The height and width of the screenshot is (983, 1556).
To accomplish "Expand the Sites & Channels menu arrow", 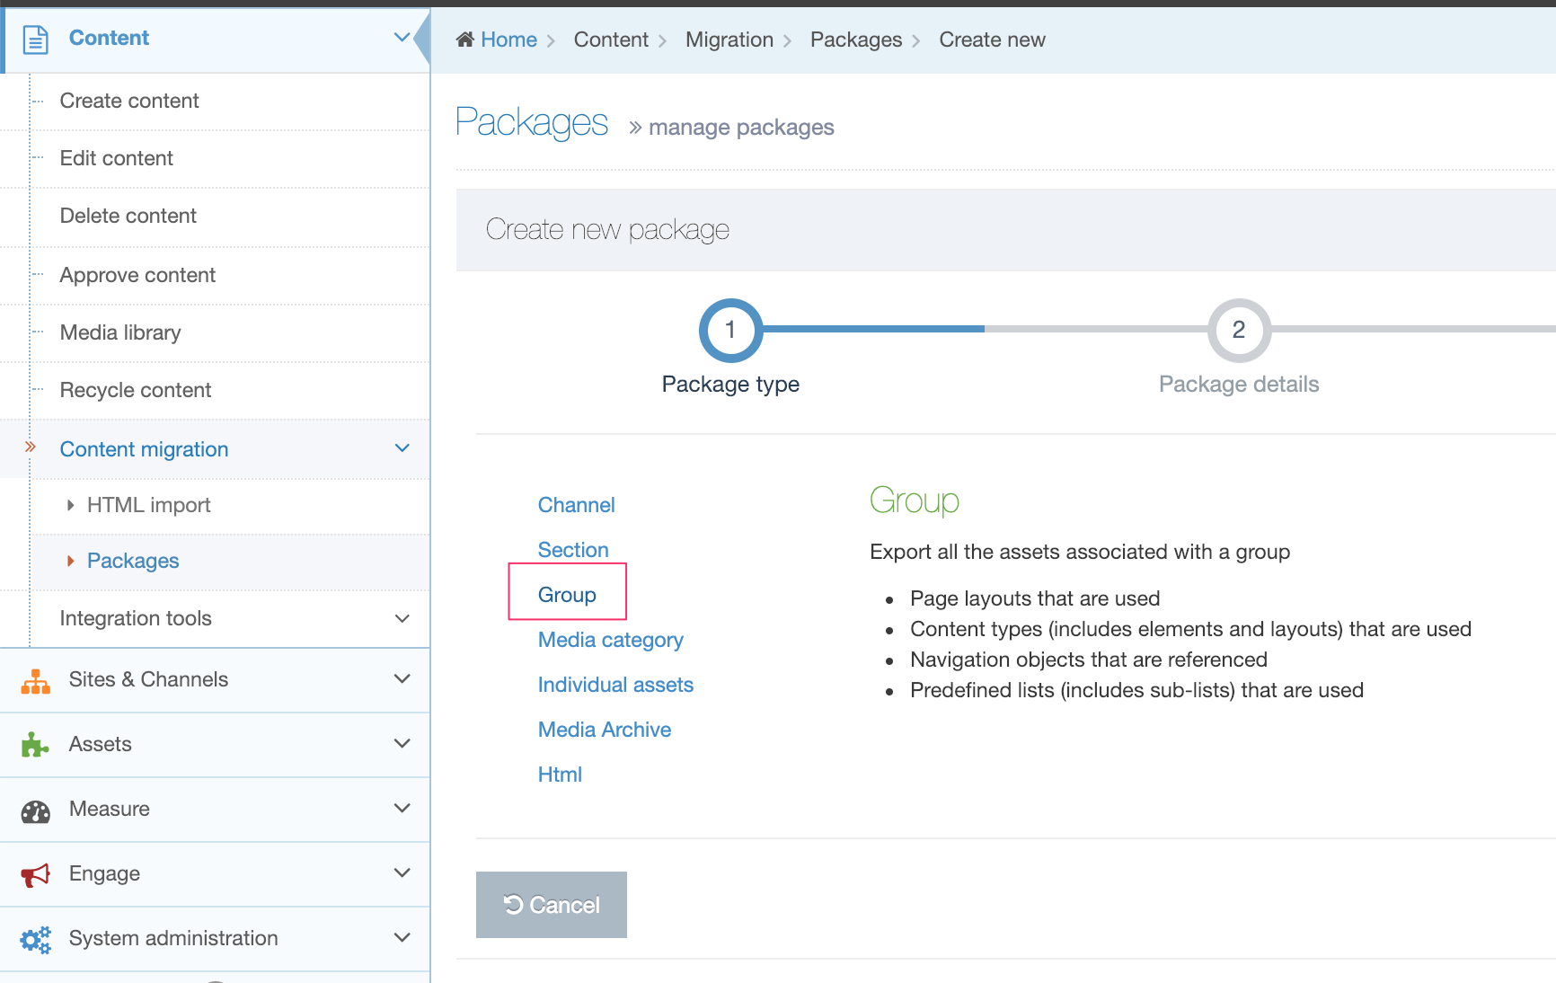I will 402,679.
